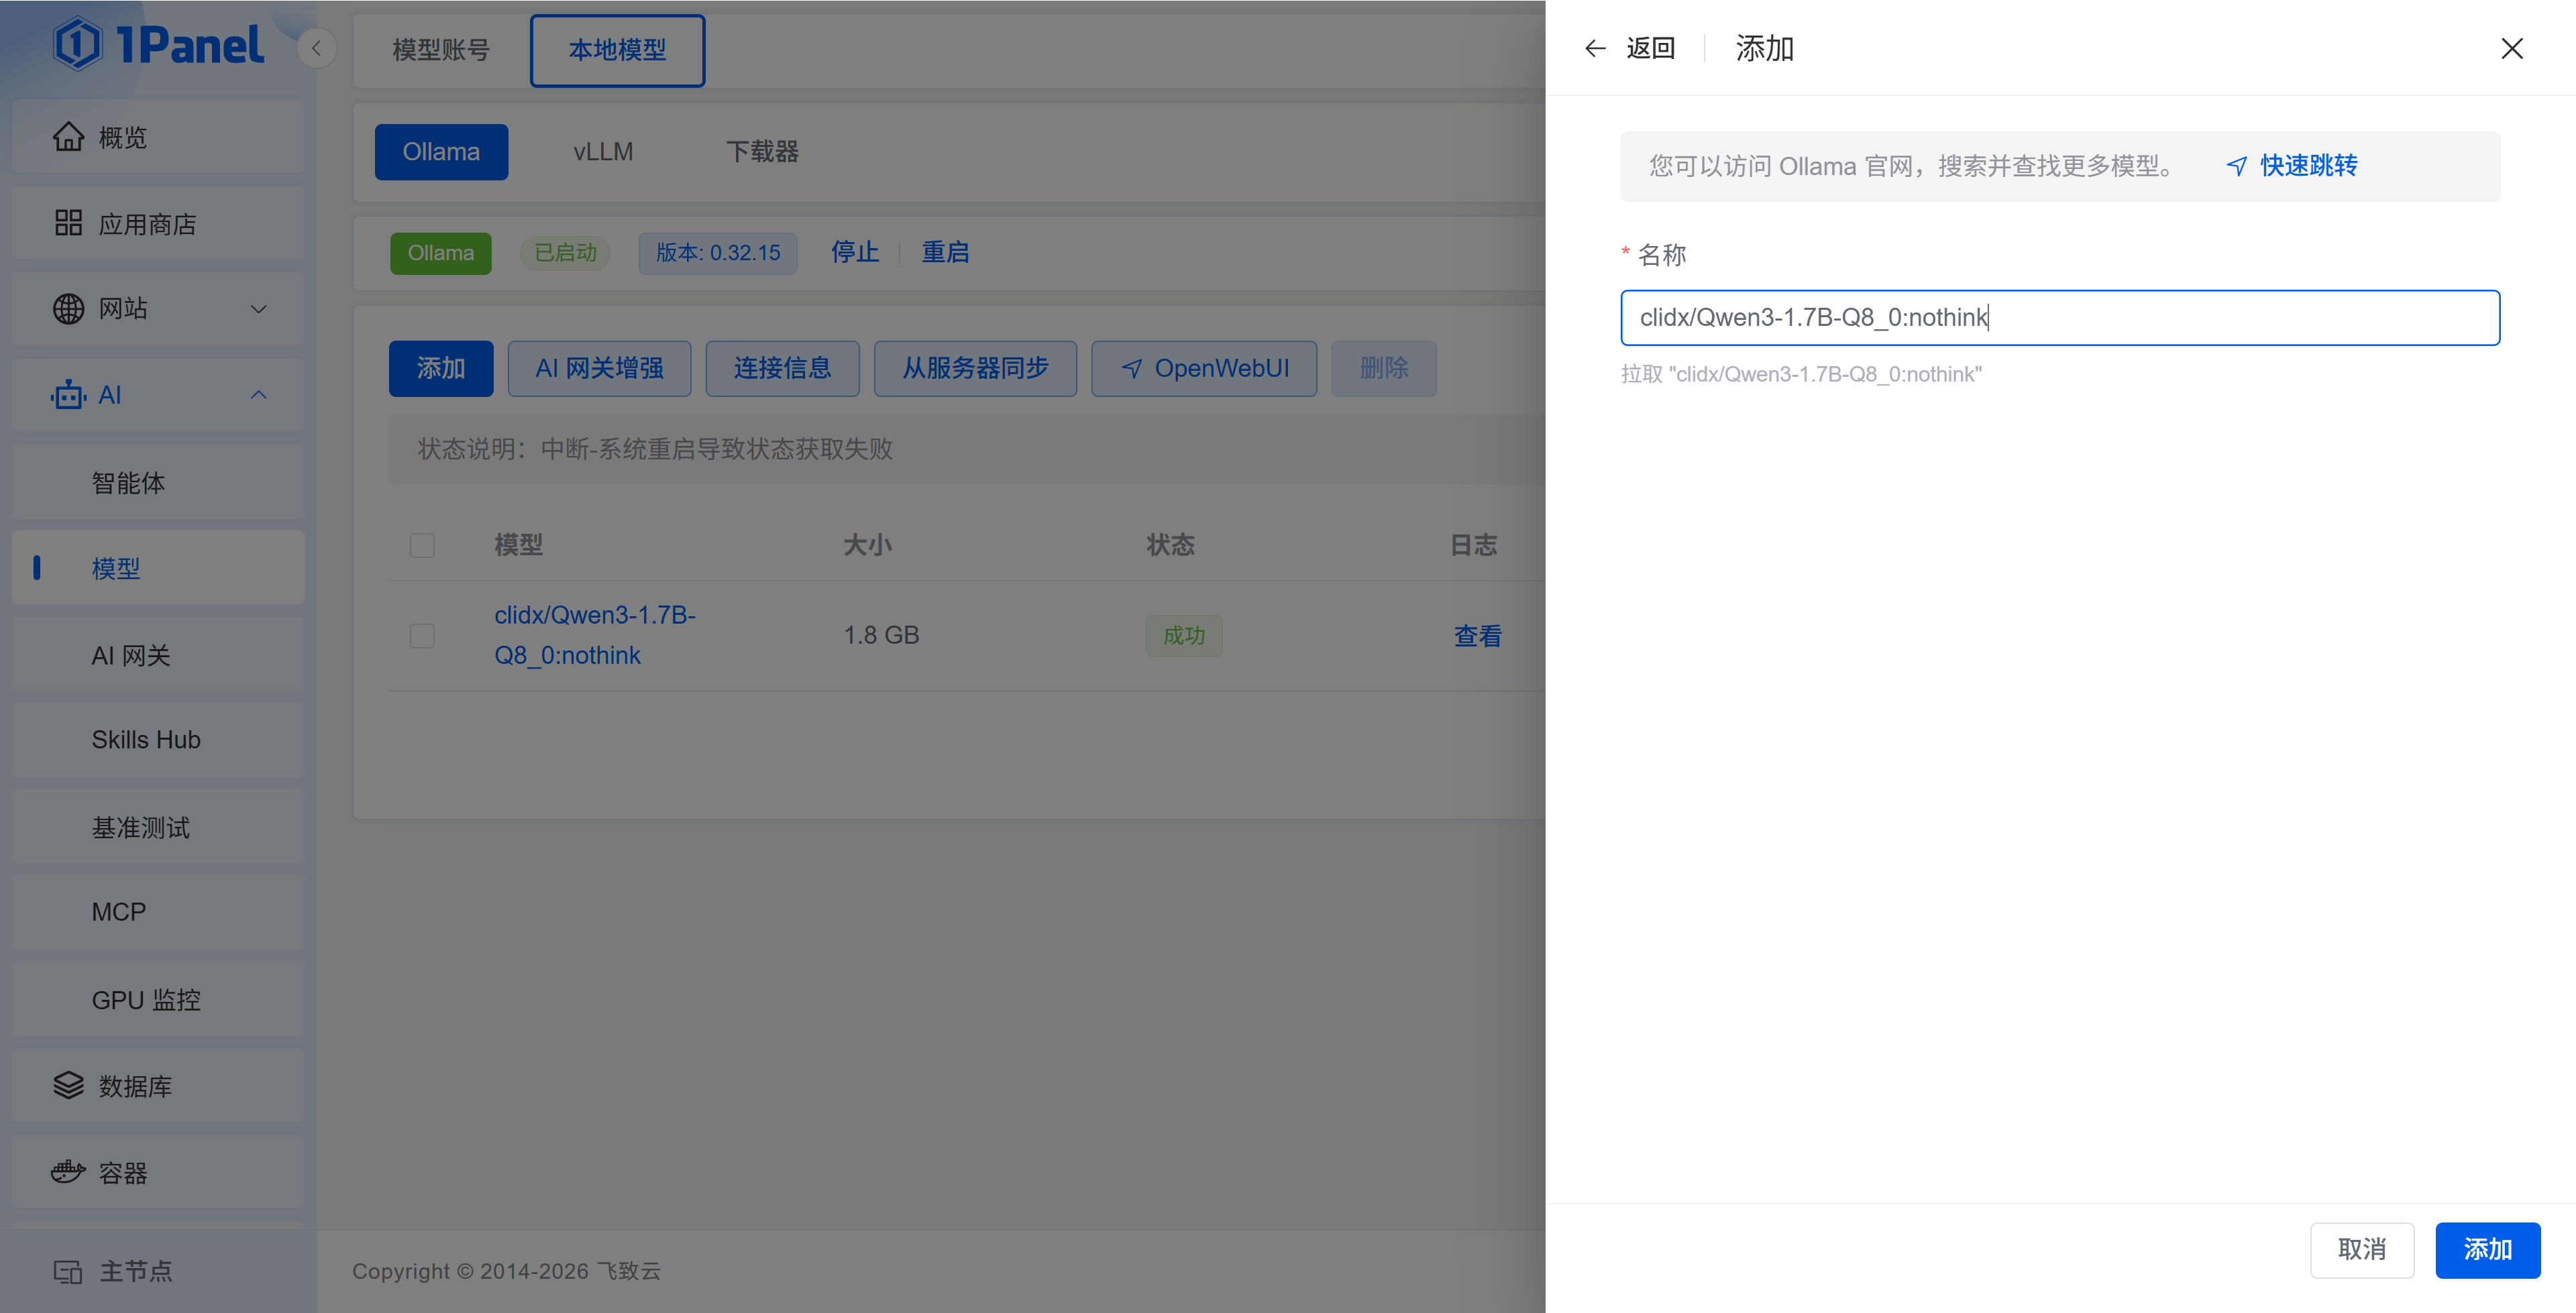Click the 连接信息 button
The width and height of the screenshot is (2576, 1313).
coord(782,369)
